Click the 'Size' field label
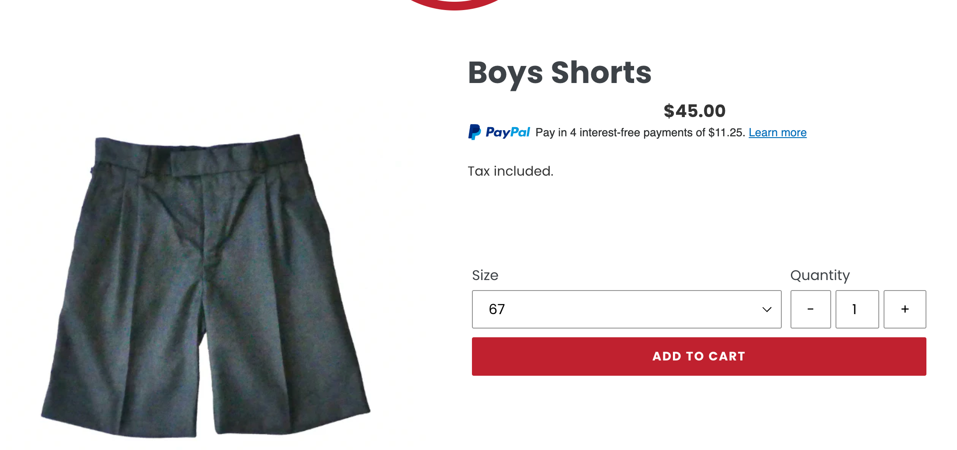This screenshot has width=957, height=450. 485,275
